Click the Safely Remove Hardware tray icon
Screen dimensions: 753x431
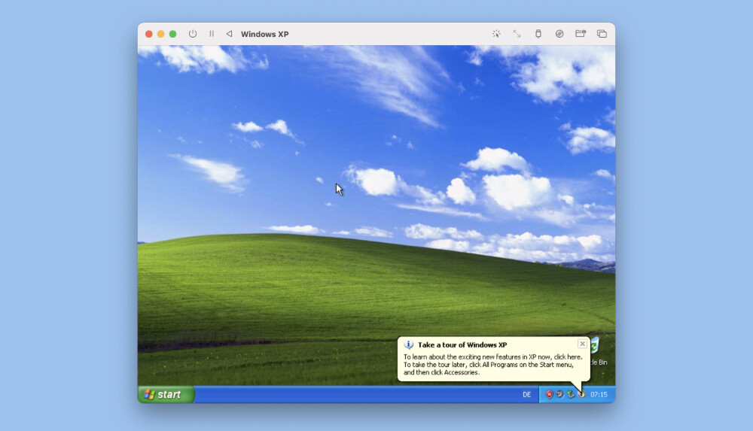(570, 394)
